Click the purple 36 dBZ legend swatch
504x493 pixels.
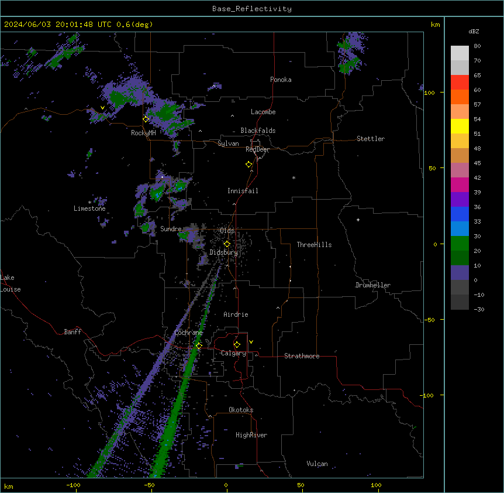tap(460, 199)
